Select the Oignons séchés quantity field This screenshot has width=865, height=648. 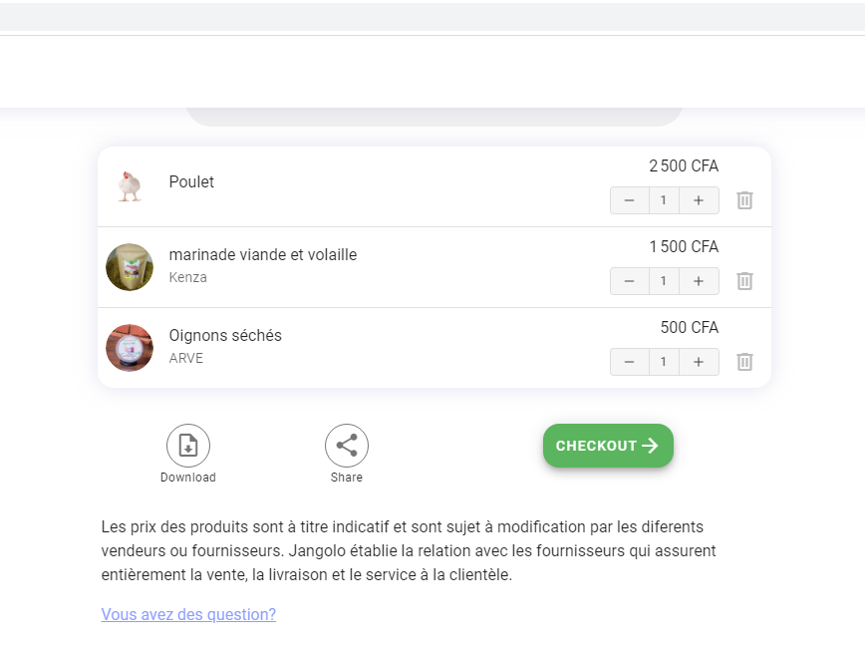(x=664, y=362)
